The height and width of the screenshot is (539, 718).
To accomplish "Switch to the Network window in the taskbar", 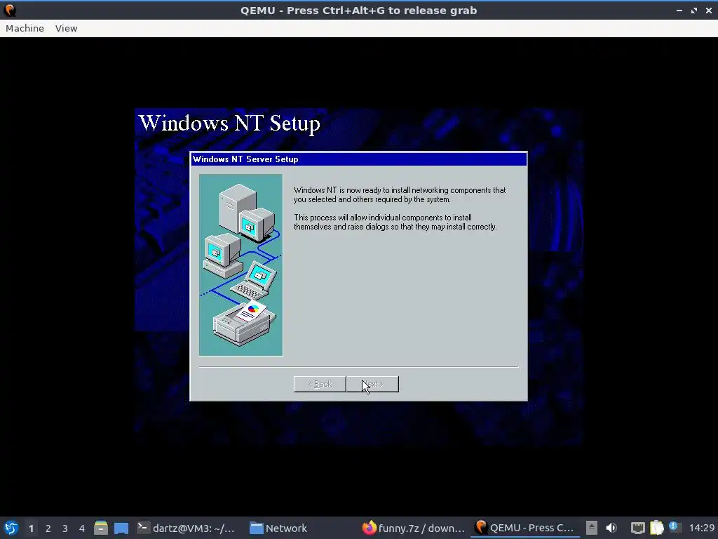I will (278, 528).
